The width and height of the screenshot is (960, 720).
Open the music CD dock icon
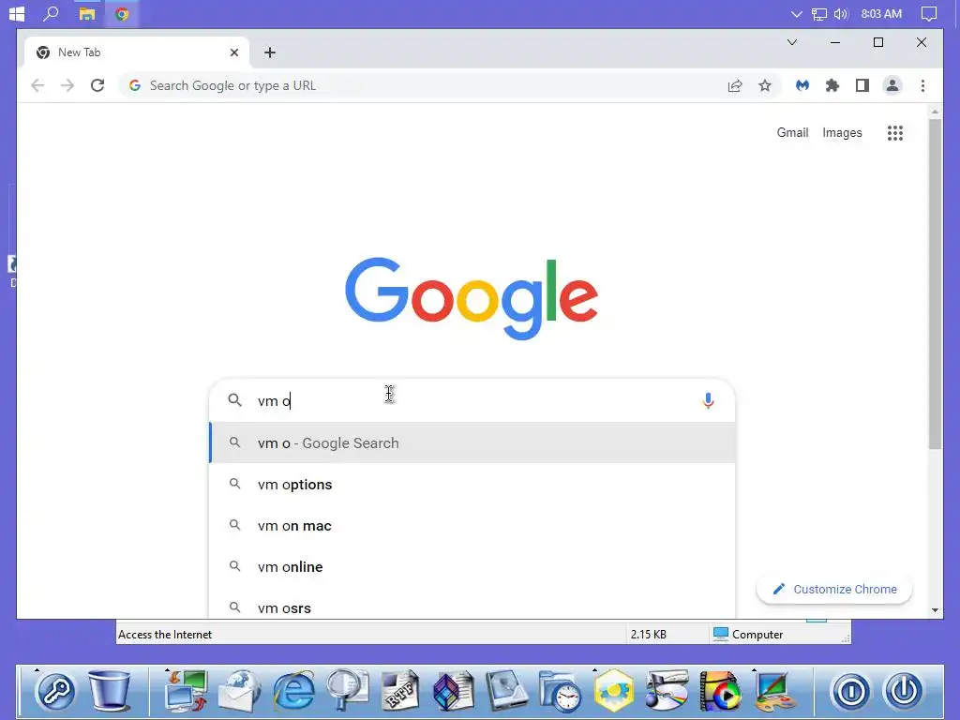click(667, 691)
